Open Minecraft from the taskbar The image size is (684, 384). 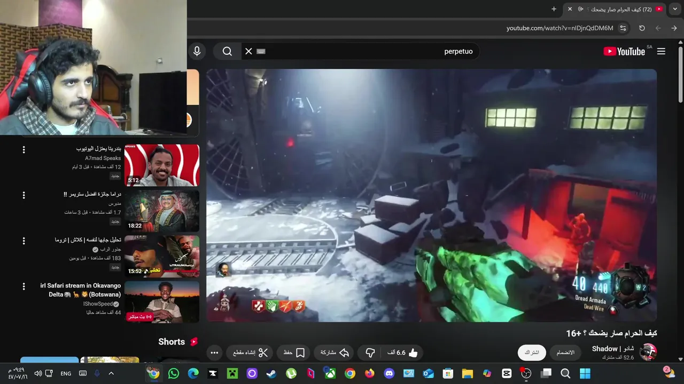pos(232,373)
